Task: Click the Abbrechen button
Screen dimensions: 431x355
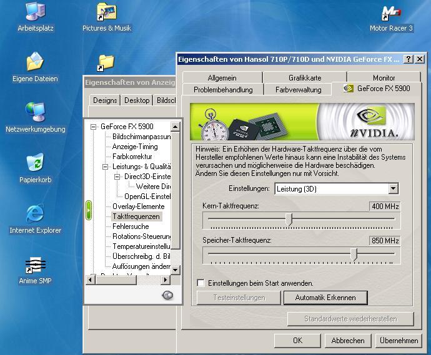Action: [x=348, y=341]
